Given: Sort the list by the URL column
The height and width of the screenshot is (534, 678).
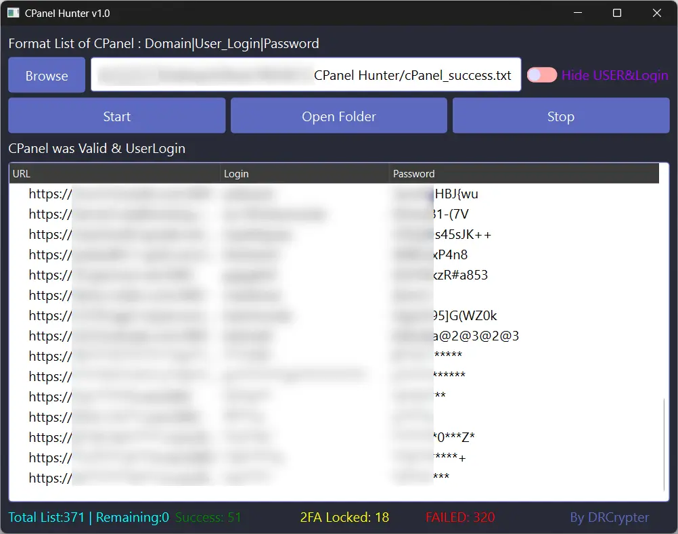Looking at the screenshot, I should pyautogui.click(x=21, y=173).
